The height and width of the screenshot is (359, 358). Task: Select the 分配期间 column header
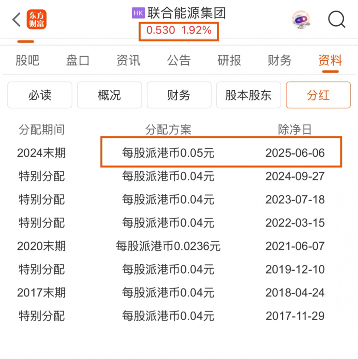(42, 130)
